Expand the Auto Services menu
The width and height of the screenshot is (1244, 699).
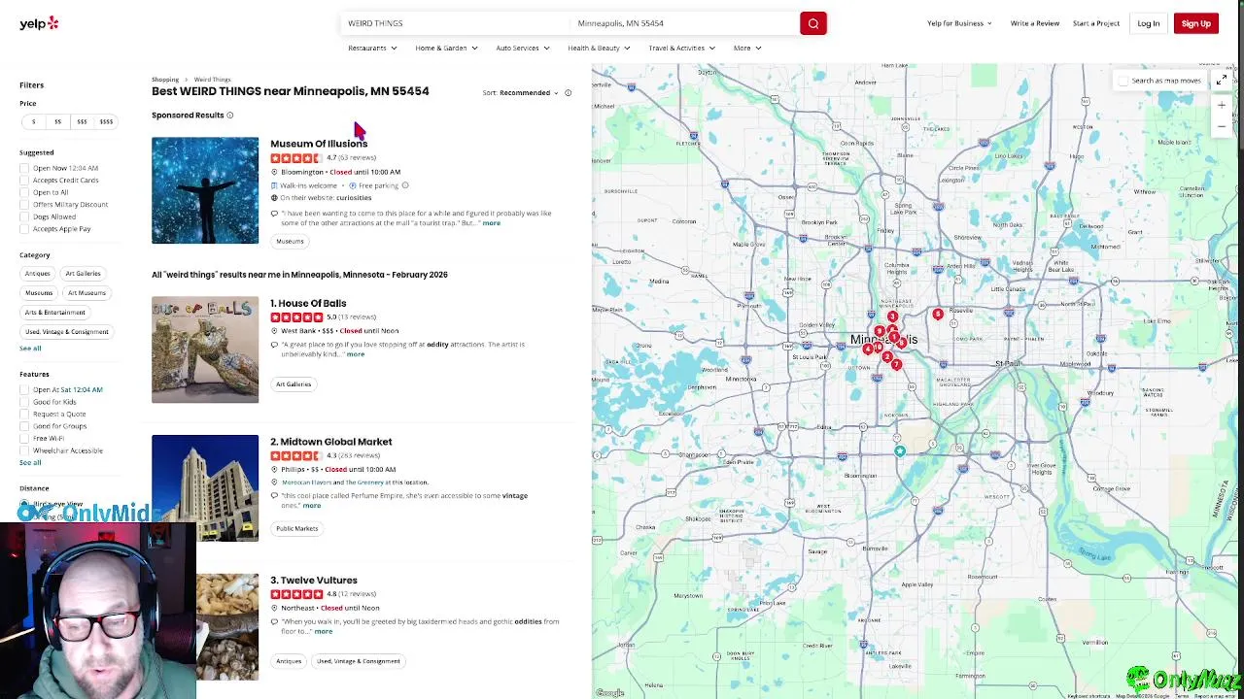point(523,48)
